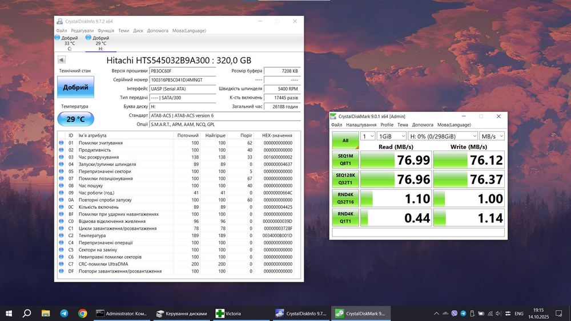Click the Добрий health status button
Viewport: 571px width, 321px height.
[x=75, y=87]
